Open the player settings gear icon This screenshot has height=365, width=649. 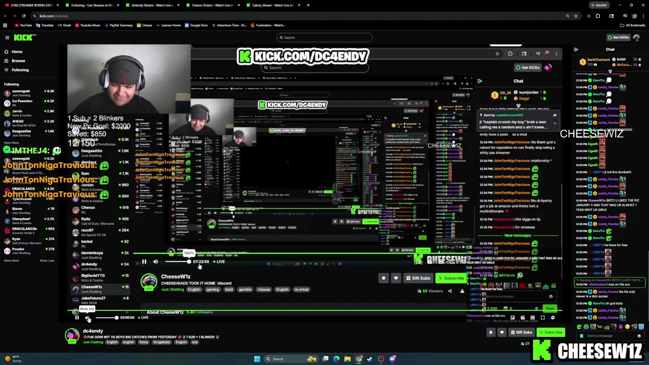click(x=552, y=318)
